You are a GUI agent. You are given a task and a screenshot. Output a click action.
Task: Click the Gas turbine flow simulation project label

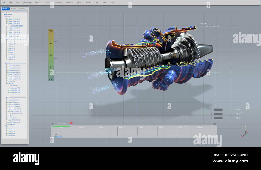[x=211, y=26]
